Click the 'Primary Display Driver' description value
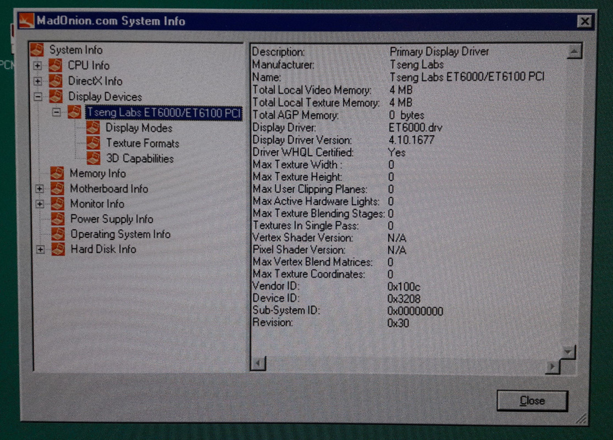Viewport: 613px width, 440px height. (x=439, y=52)
